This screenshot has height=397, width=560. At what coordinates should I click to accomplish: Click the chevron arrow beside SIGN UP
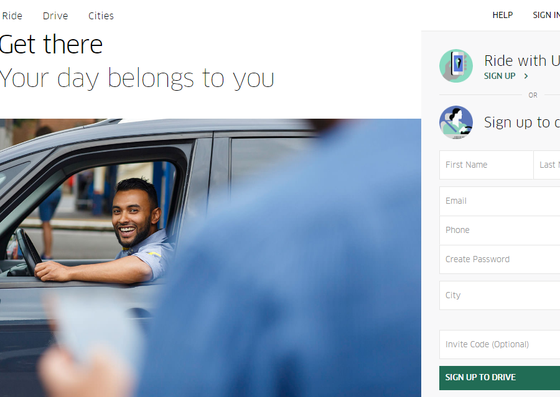(x=526, y=76)
